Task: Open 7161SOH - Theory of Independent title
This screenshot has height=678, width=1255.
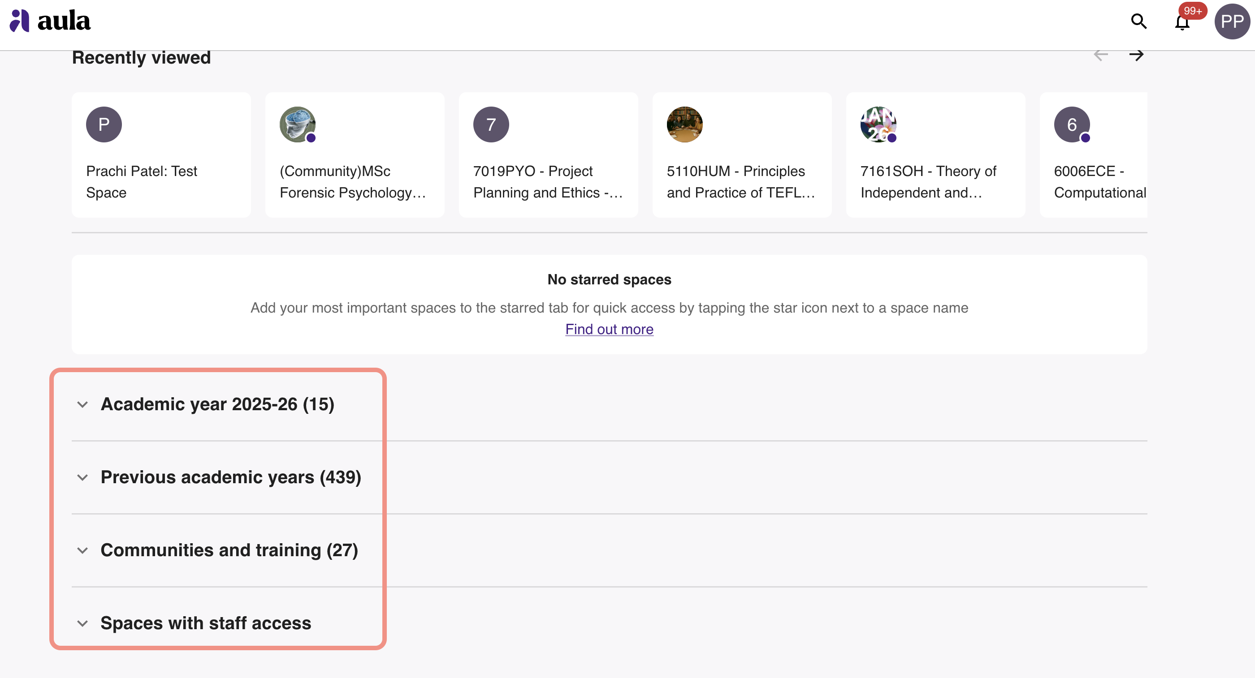Action: (929, 182)
